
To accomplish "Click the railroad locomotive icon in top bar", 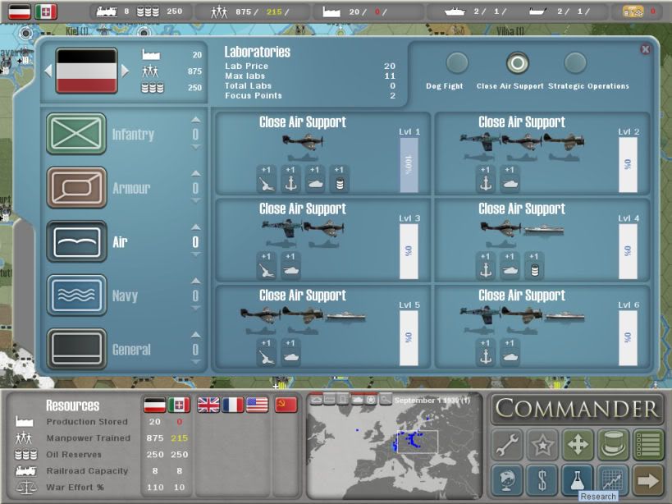I will [107, 11].
